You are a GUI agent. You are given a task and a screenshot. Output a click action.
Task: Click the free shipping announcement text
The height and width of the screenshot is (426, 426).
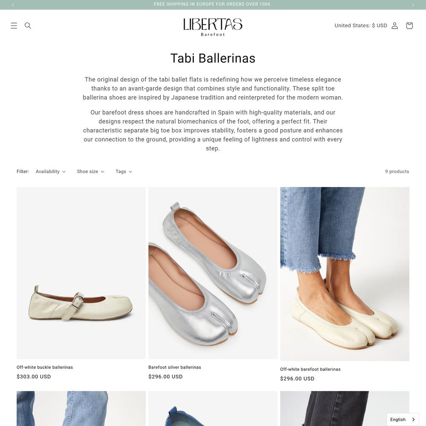213,4
